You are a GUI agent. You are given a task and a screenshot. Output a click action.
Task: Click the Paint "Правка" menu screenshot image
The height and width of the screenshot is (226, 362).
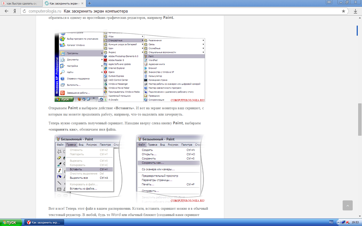tap(89, 167)
